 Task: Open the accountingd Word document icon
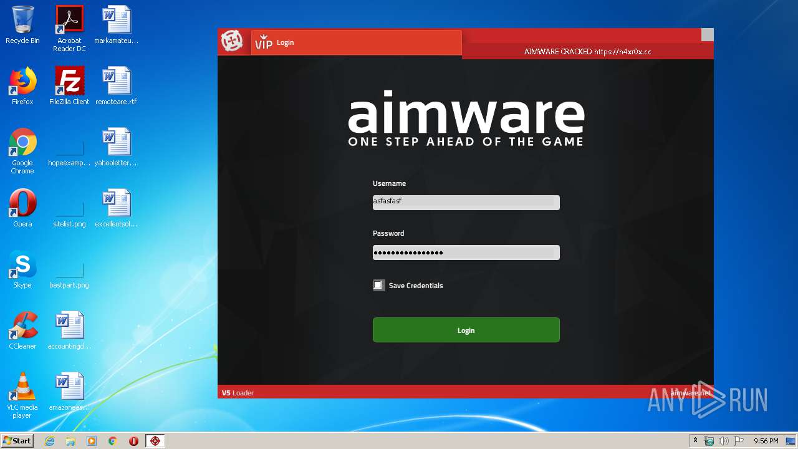click(x=69, y=331)
